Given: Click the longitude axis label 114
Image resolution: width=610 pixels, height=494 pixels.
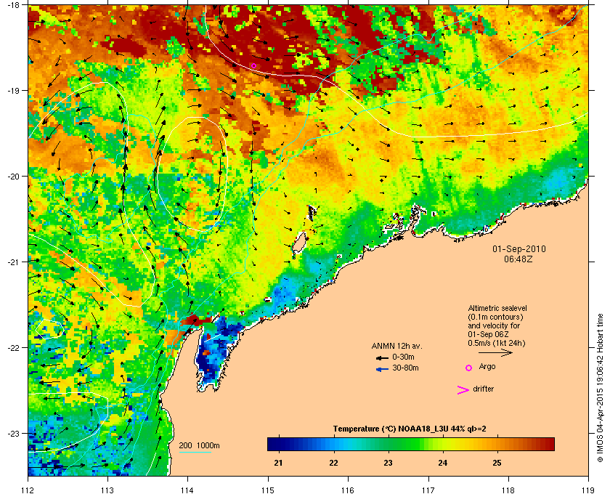Looking at the screenshot, I should point(187,490).
